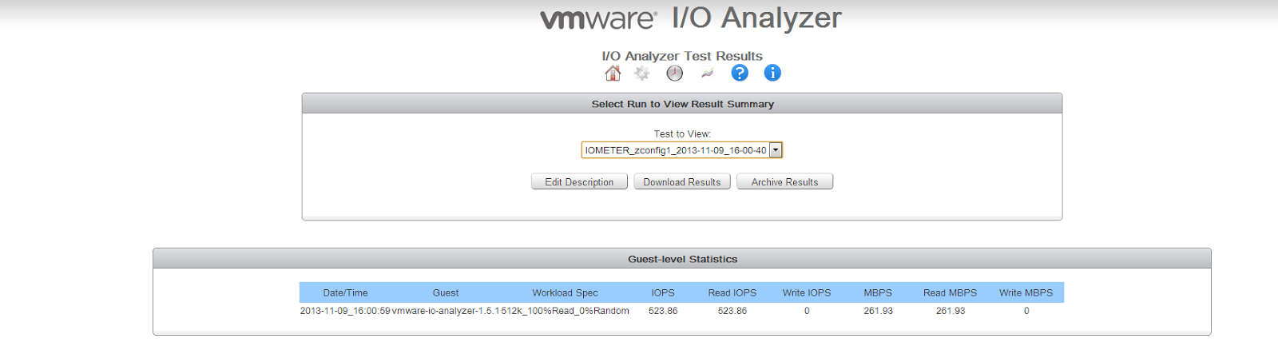Click the Guest-level Statistics panel header
Screen dimensions: 1278x346
click(682, 259)
